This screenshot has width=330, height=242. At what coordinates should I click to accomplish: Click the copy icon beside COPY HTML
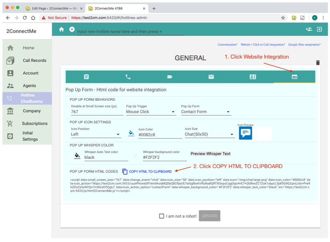[125, 172]
